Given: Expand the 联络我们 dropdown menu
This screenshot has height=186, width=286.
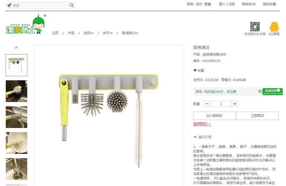Looking at the screenshot, I should [x=130, y=33].
